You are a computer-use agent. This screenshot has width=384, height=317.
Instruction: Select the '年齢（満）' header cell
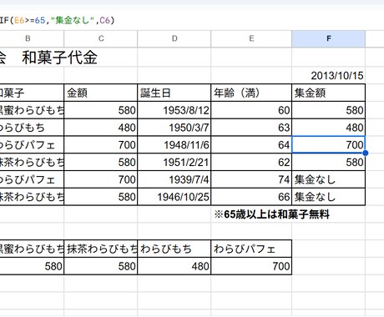click(251, 93)
